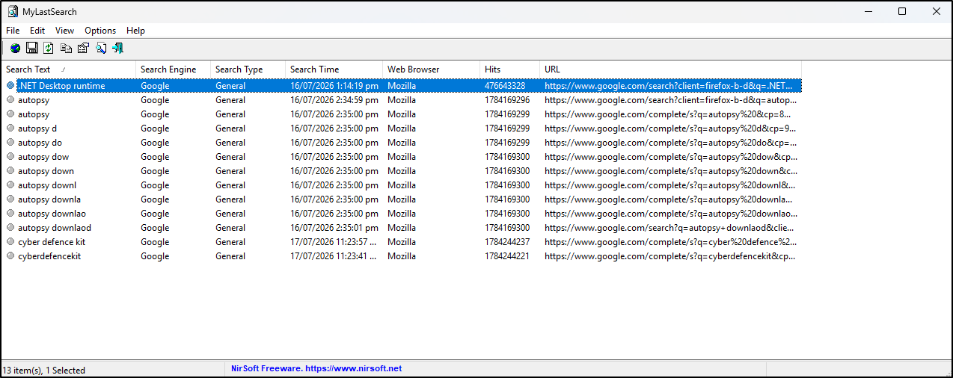Click the search time 16/07/2026 2:35:01 pm
Screen dimensions: 953x378
pos(334,228)
